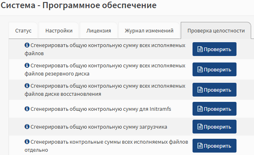Switch to the Настройки tab
254x155 pixels.
pyautogui.click(x=59, y=30)
